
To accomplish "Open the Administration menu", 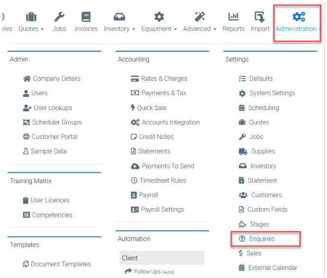I will pyautogui.click(x=298, y=23).
